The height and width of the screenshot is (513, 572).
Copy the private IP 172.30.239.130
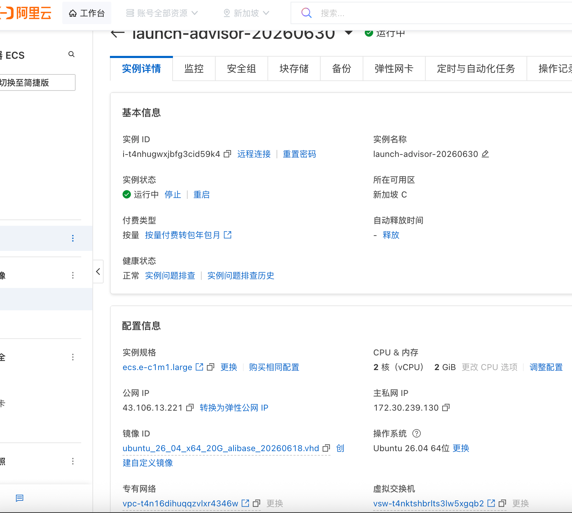(446, 407)
